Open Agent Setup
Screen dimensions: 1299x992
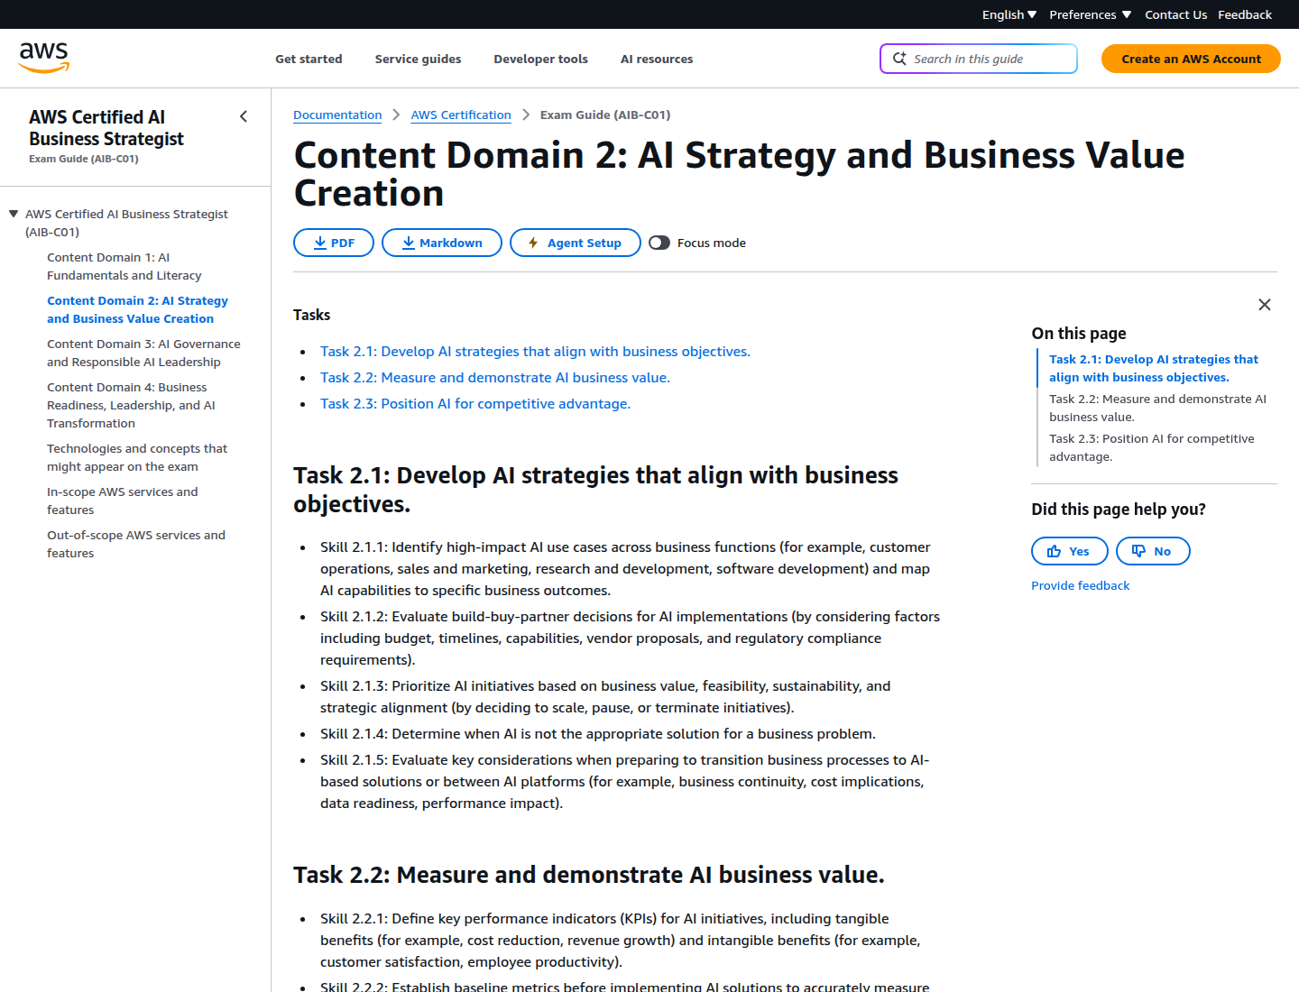click(x=576, y=243)
